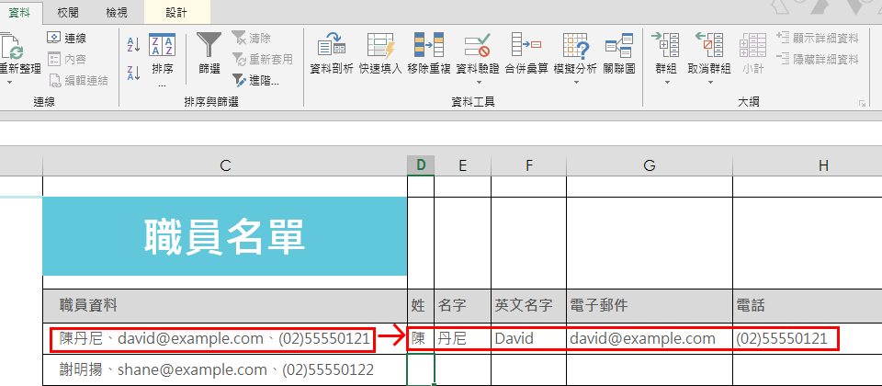The height and width of the screenshot is (386, 882).
Task: Open Outline (大綱) dialog launcher
Action: click(861, 104)
